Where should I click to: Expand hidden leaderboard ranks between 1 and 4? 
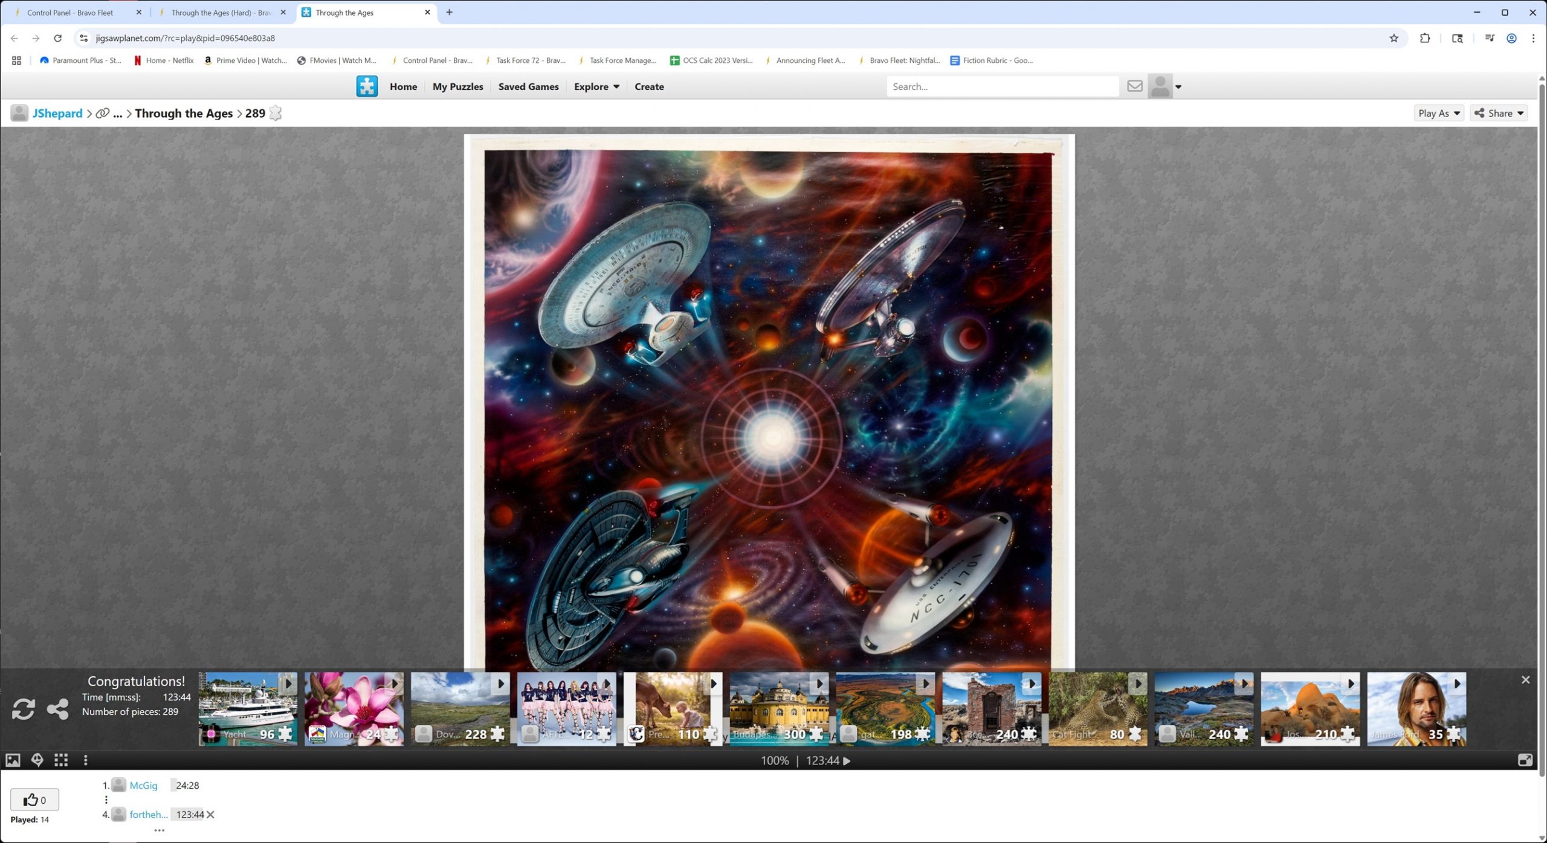[x=106, y=800]
